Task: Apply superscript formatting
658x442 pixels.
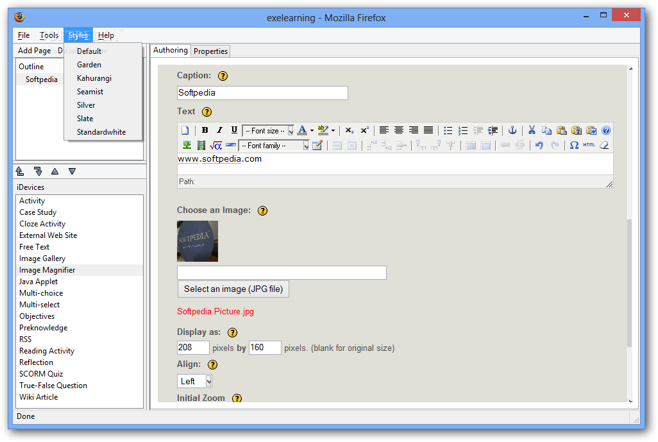Action: click(364, 130)
